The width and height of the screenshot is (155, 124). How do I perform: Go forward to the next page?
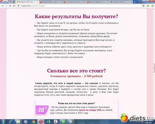6,6
